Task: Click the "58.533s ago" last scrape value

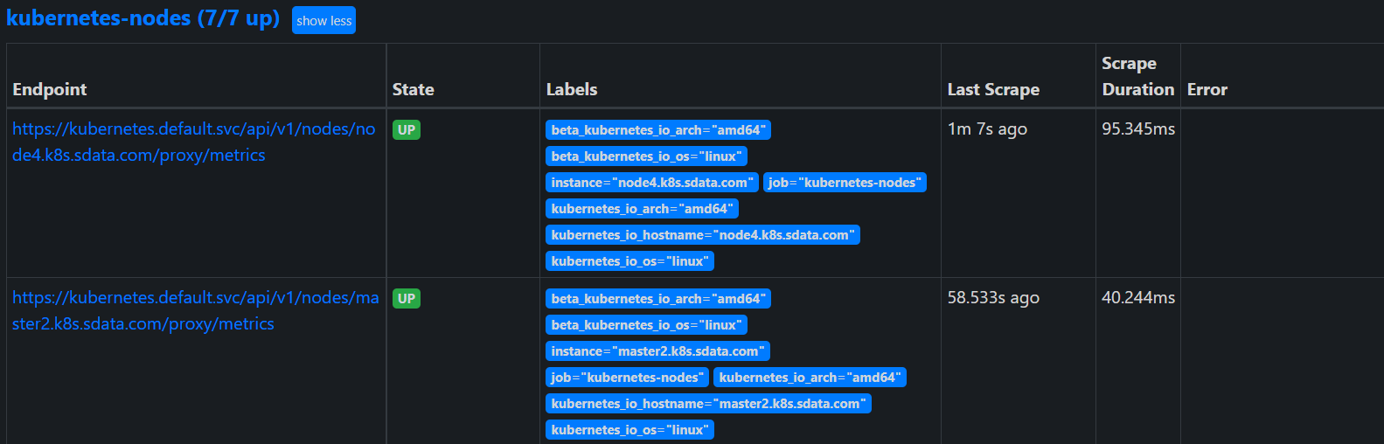Action: (x=993, y=298)
